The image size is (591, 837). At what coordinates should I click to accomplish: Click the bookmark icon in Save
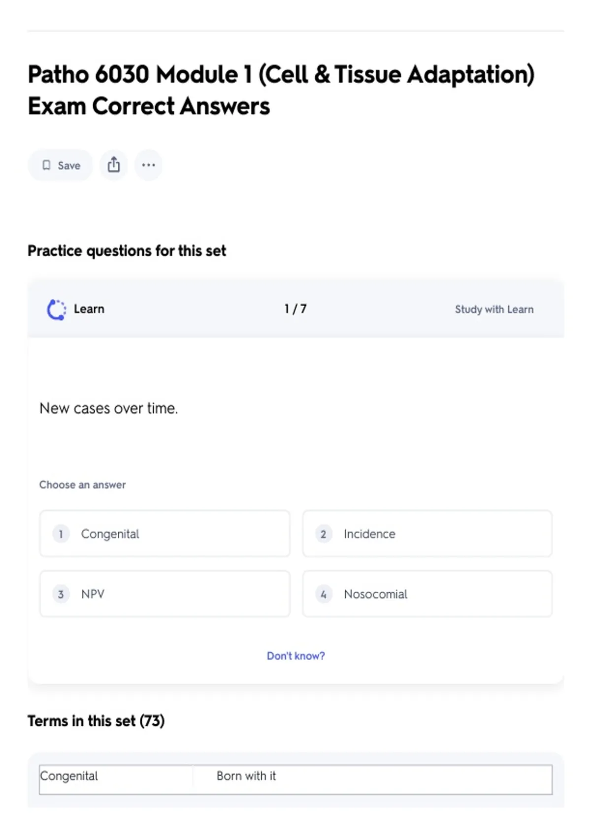click(x=46, y=165)
